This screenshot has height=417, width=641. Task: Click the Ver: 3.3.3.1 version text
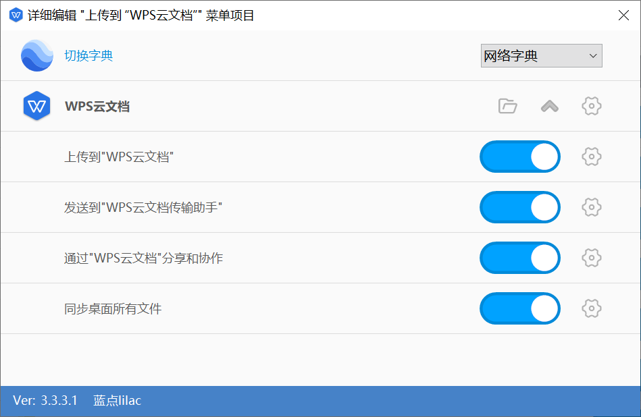(45, 400)
